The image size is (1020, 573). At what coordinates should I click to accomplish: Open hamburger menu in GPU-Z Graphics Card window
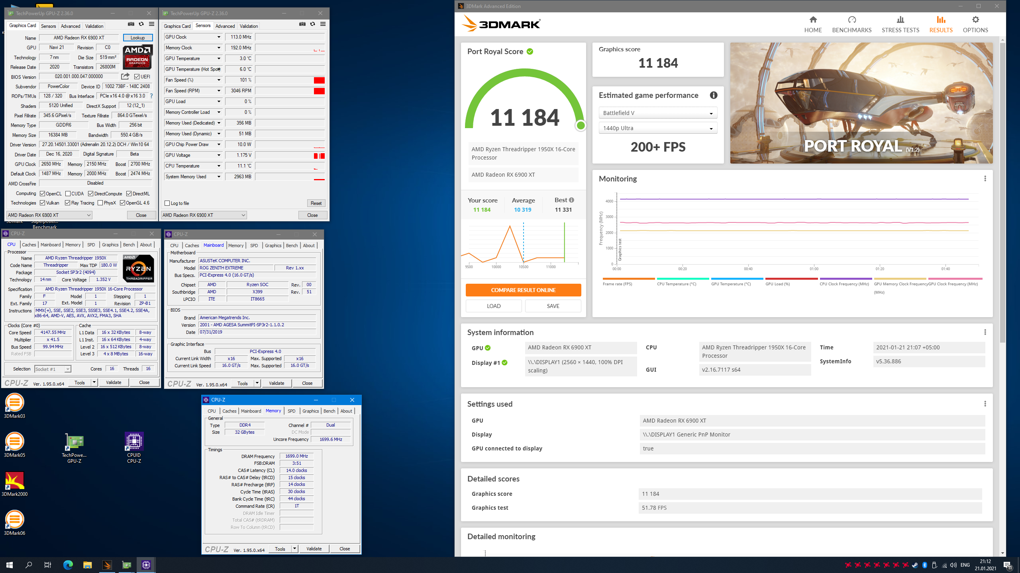click(x=151, y=24)
